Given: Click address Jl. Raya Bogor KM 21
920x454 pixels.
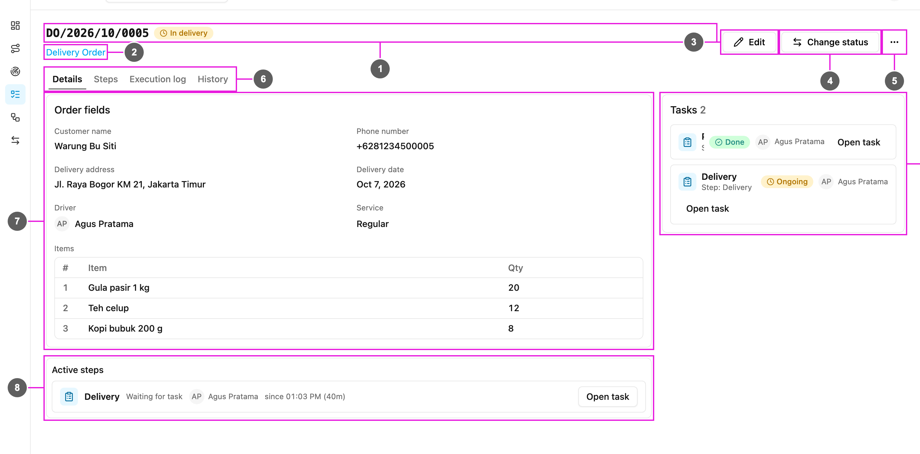Looking at the screenshot, I should 130,184.
